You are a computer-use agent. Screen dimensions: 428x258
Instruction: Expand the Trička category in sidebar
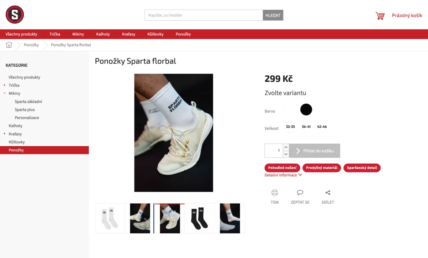[x=5, y=85]
